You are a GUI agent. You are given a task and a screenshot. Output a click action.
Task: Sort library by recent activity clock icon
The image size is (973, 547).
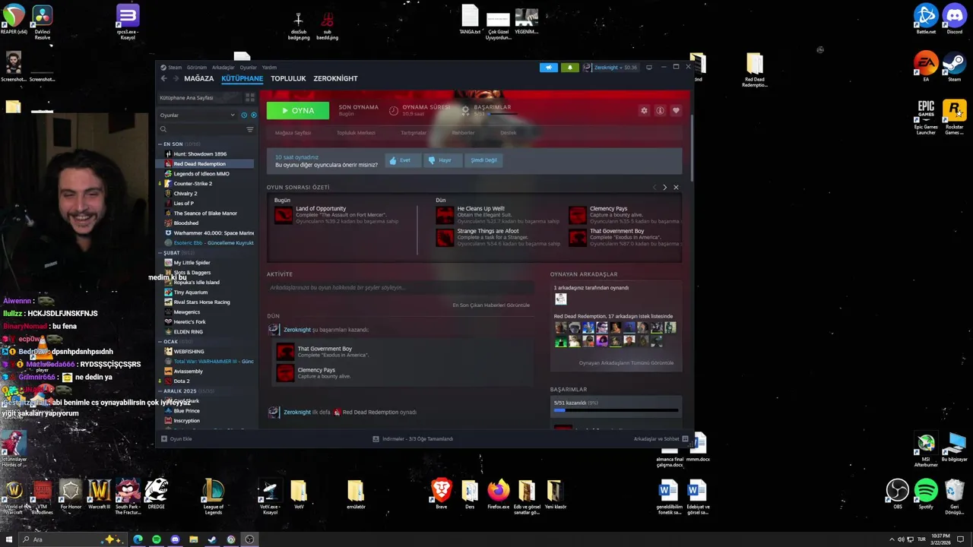click(244, 115)
